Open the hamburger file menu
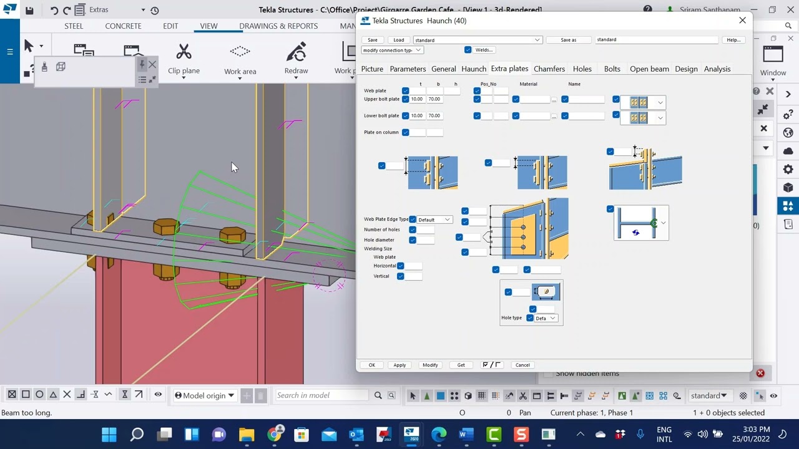 pyautogui.click(x=10, y=51)
